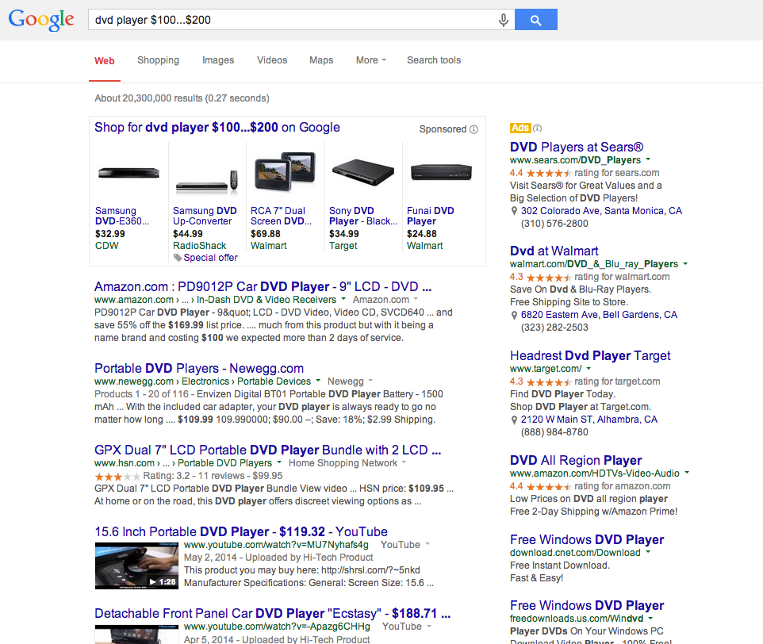Switch to the Maps tab

coord(321,60)
